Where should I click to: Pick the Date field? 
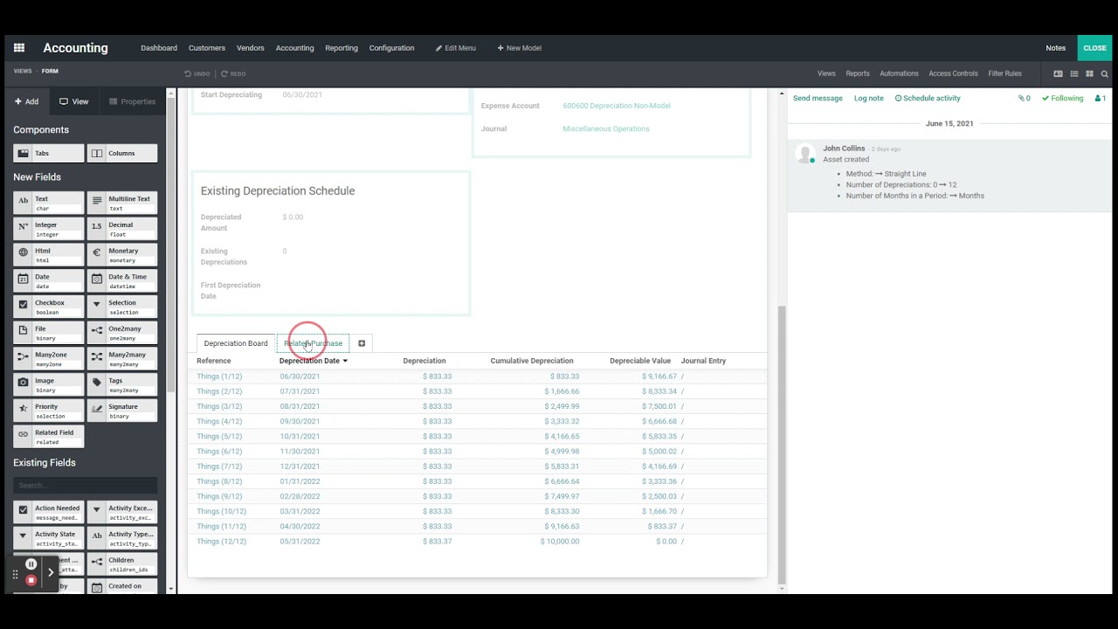click(x=49, y=281)
